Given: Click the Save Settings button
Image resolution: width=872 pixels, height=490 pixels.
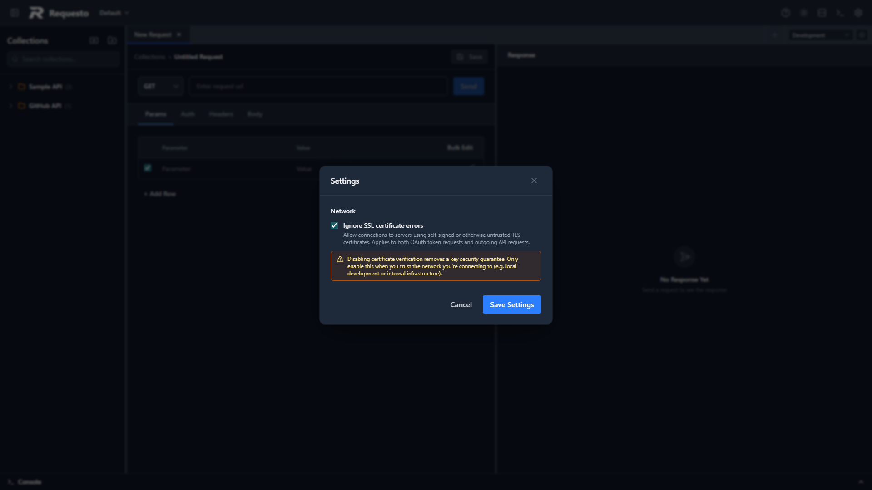Looking at the screenshot, I should pos(512,304).
